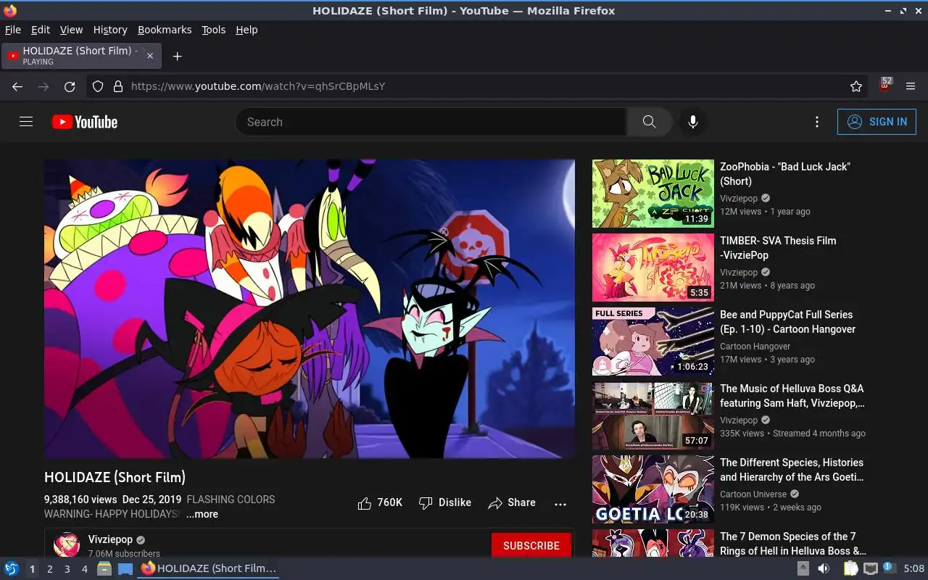
Task: Open Different Species, Histories Ars Goetia title
Action: [x=792, y=470]
